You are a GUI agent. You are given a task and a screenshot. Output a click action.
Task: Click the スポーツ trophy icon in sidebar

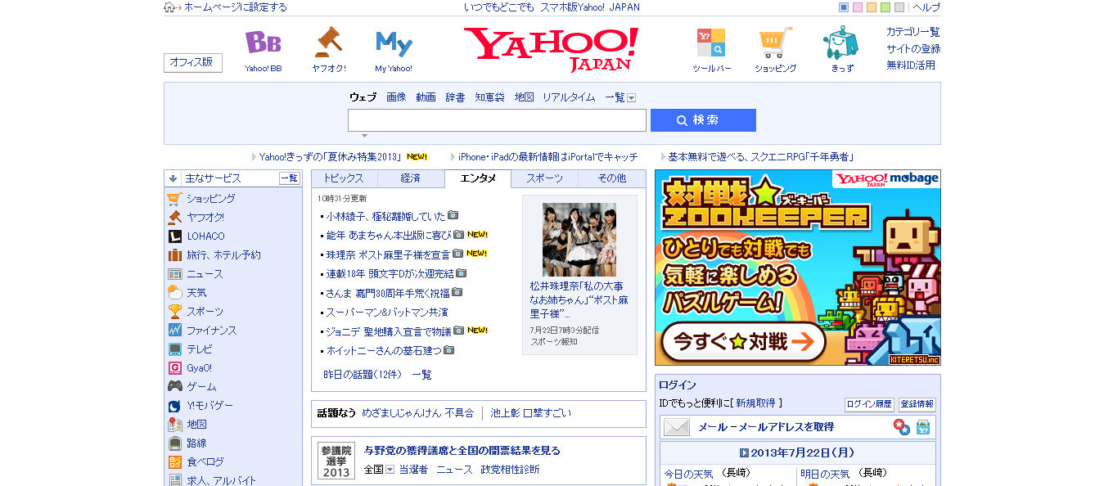point(174,312)
